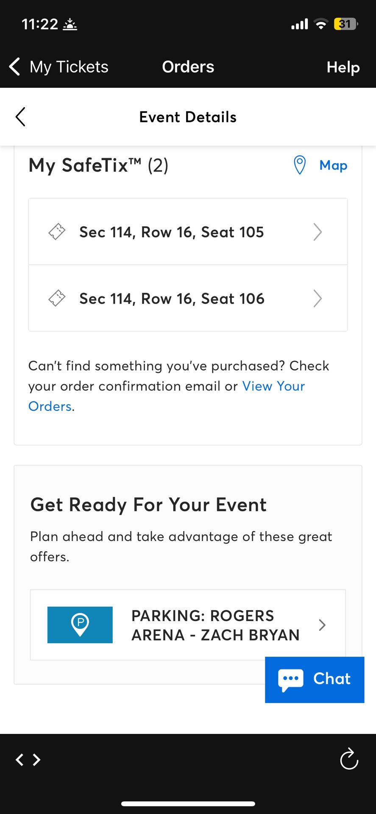The width and height of the screenshot is (376, 814).
Task: Select PARKING: ROGERS ARENA - ZACH BRYAN
Action: (x=188, y=625)
